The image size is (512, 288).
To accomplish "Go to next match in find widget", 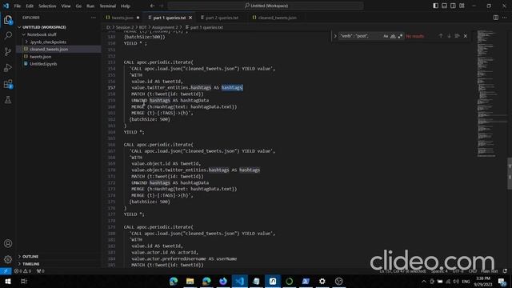I will tap(449, 36).
